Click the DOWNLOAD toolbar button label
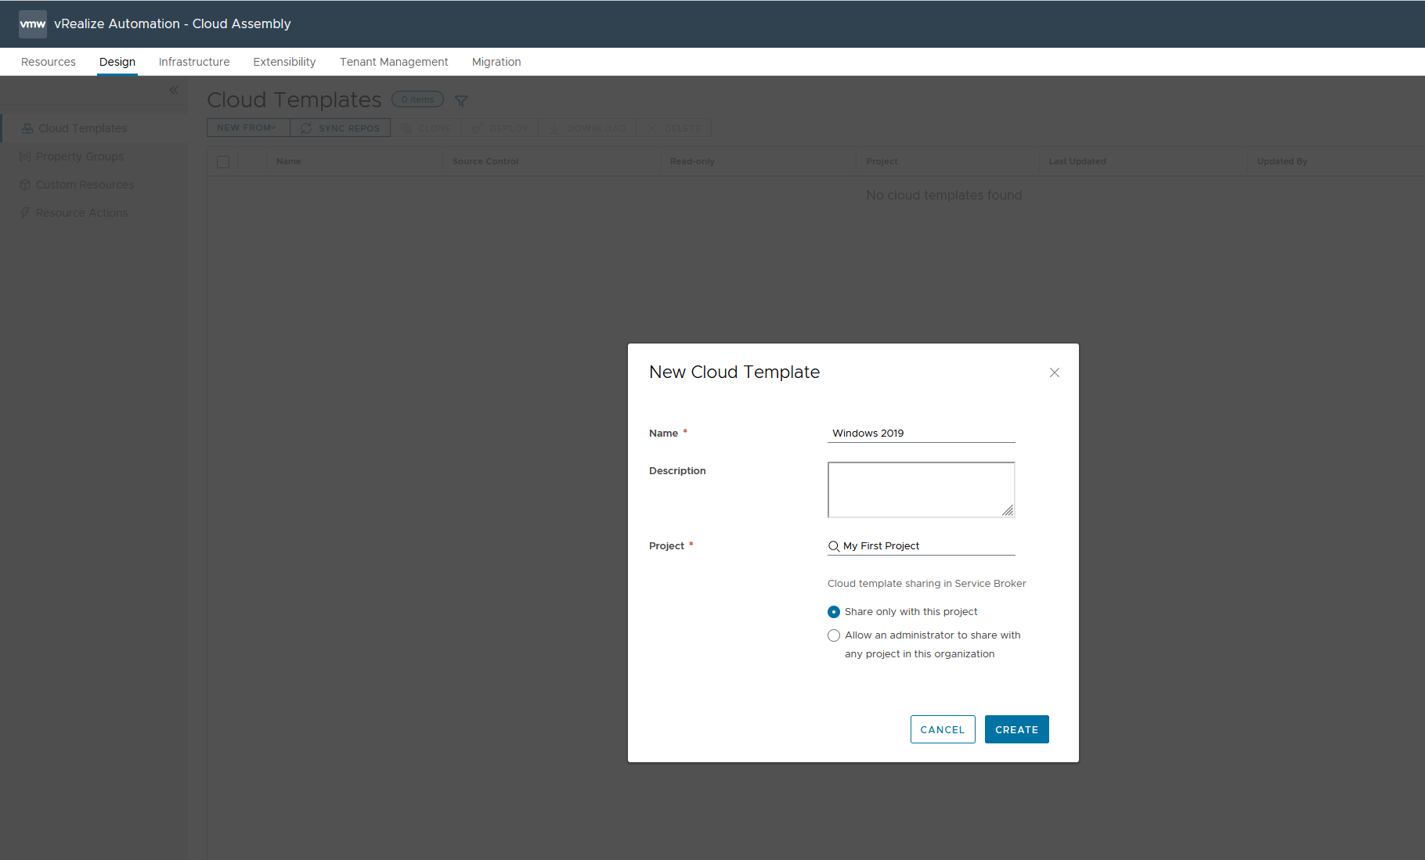The height and width of the screenshot is (860, 1425). pos(596,128)
